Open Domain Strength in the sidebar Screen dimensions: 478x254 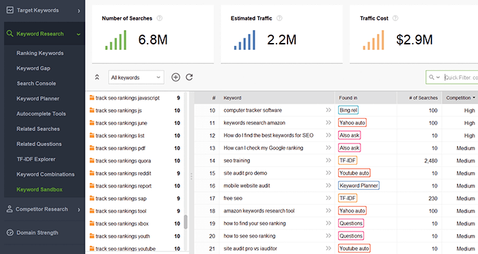(x=37, y=233)
